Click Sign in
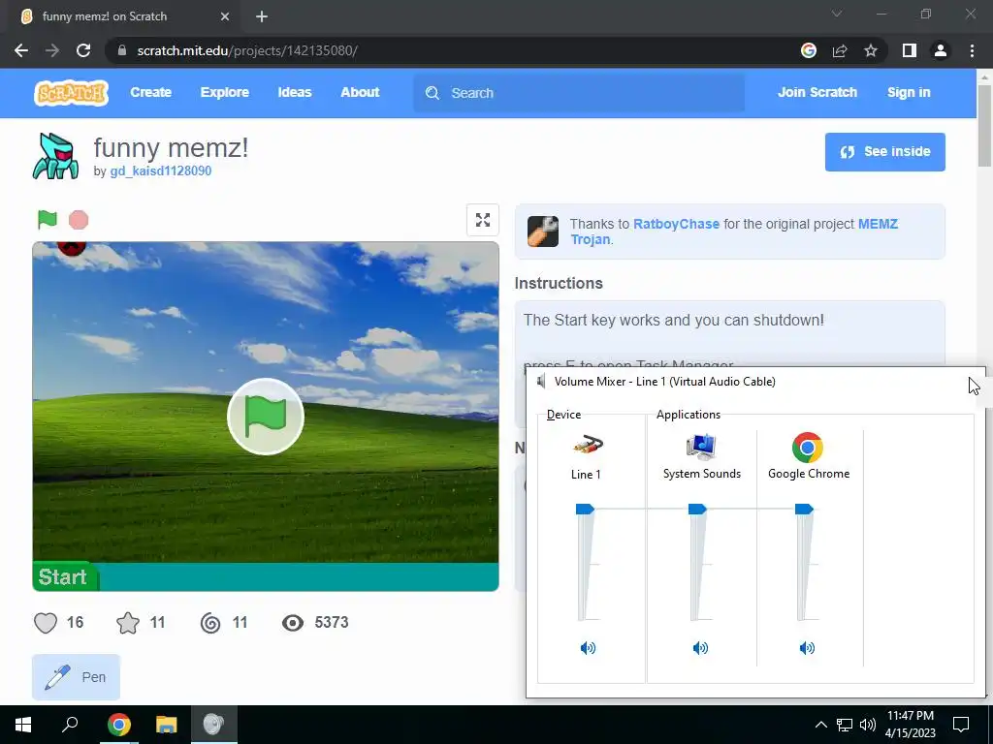Image resolution: width=993 pixels, height=744 pixels. (x=909, y=92)
